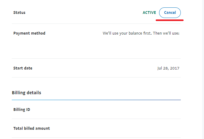The width and height of the screenshot is (204, 139).
Task: Click the Billing details section heading
Action: [x=26, y=93]
